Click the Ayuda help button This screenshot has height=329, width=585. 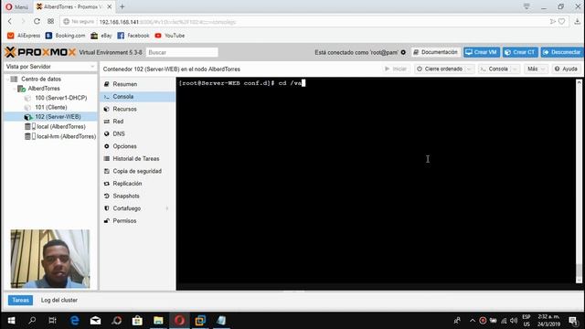pyautogui.click(x=566, y=69)
